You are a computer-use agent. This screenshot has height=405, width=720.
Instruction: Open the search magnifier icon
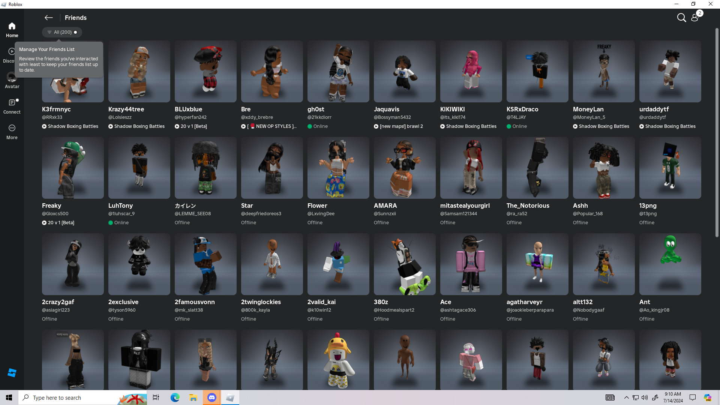pos(681,18)
